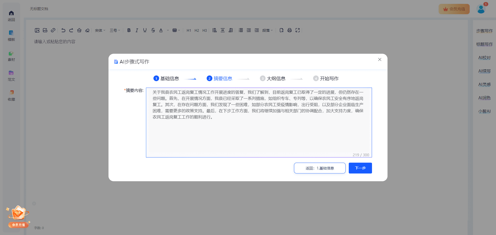Select AI续写 in right sidebar
Screen dimensions: 496x235
point(484,71)
